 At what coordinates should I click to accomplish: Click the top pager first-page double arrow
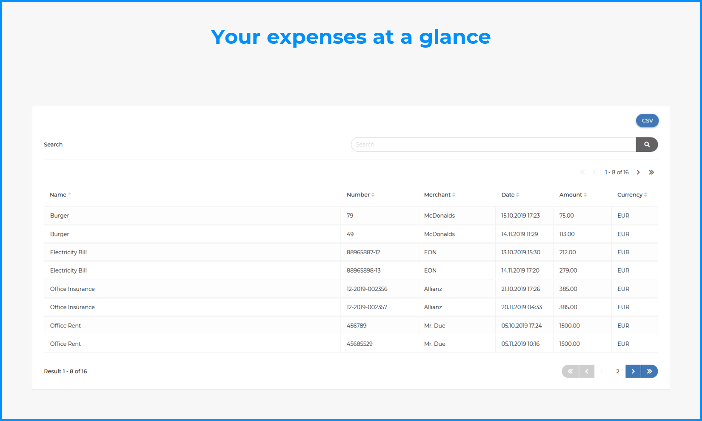point(582,172)
